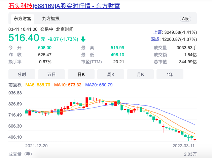This screenshot has height=158, width=212.
Task: Click the current price 516.40
Action: (x=24, y=37)
